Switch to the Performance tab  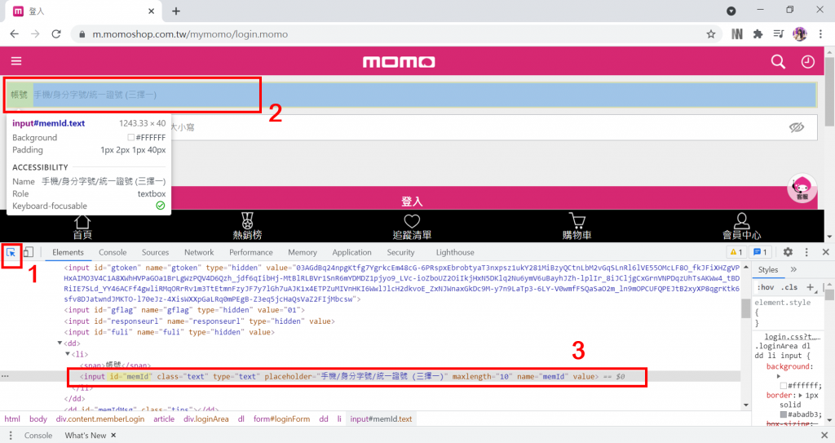251,252
